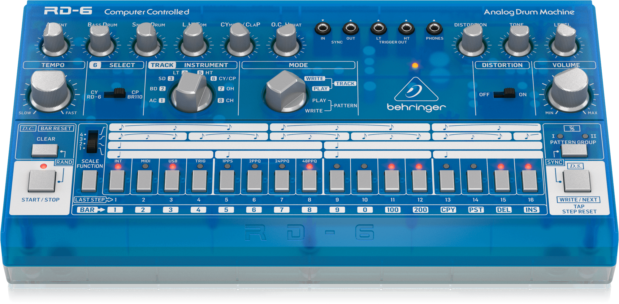This screenshot has height=304, width=619.
Task: Tap step button 4 under TRIG
Action: 200,180
